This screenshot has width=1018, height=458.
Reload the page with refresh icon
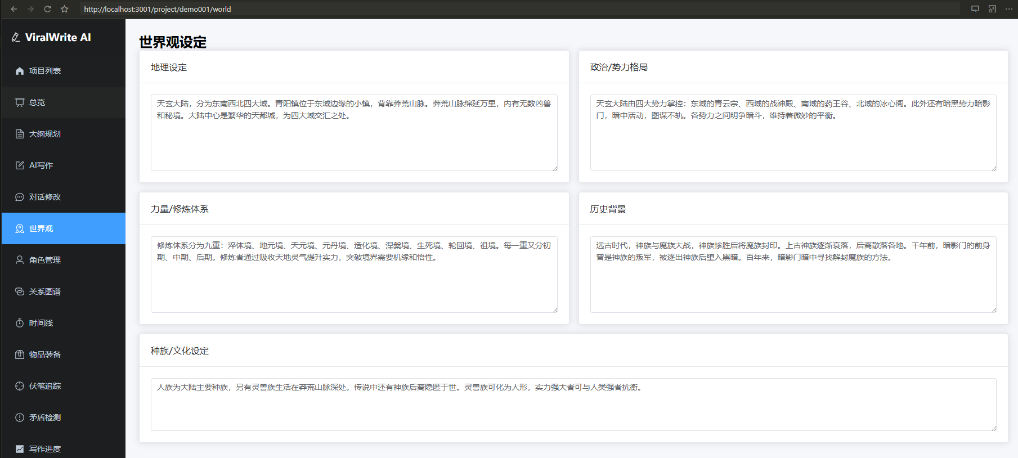click(x=48, y=9)
